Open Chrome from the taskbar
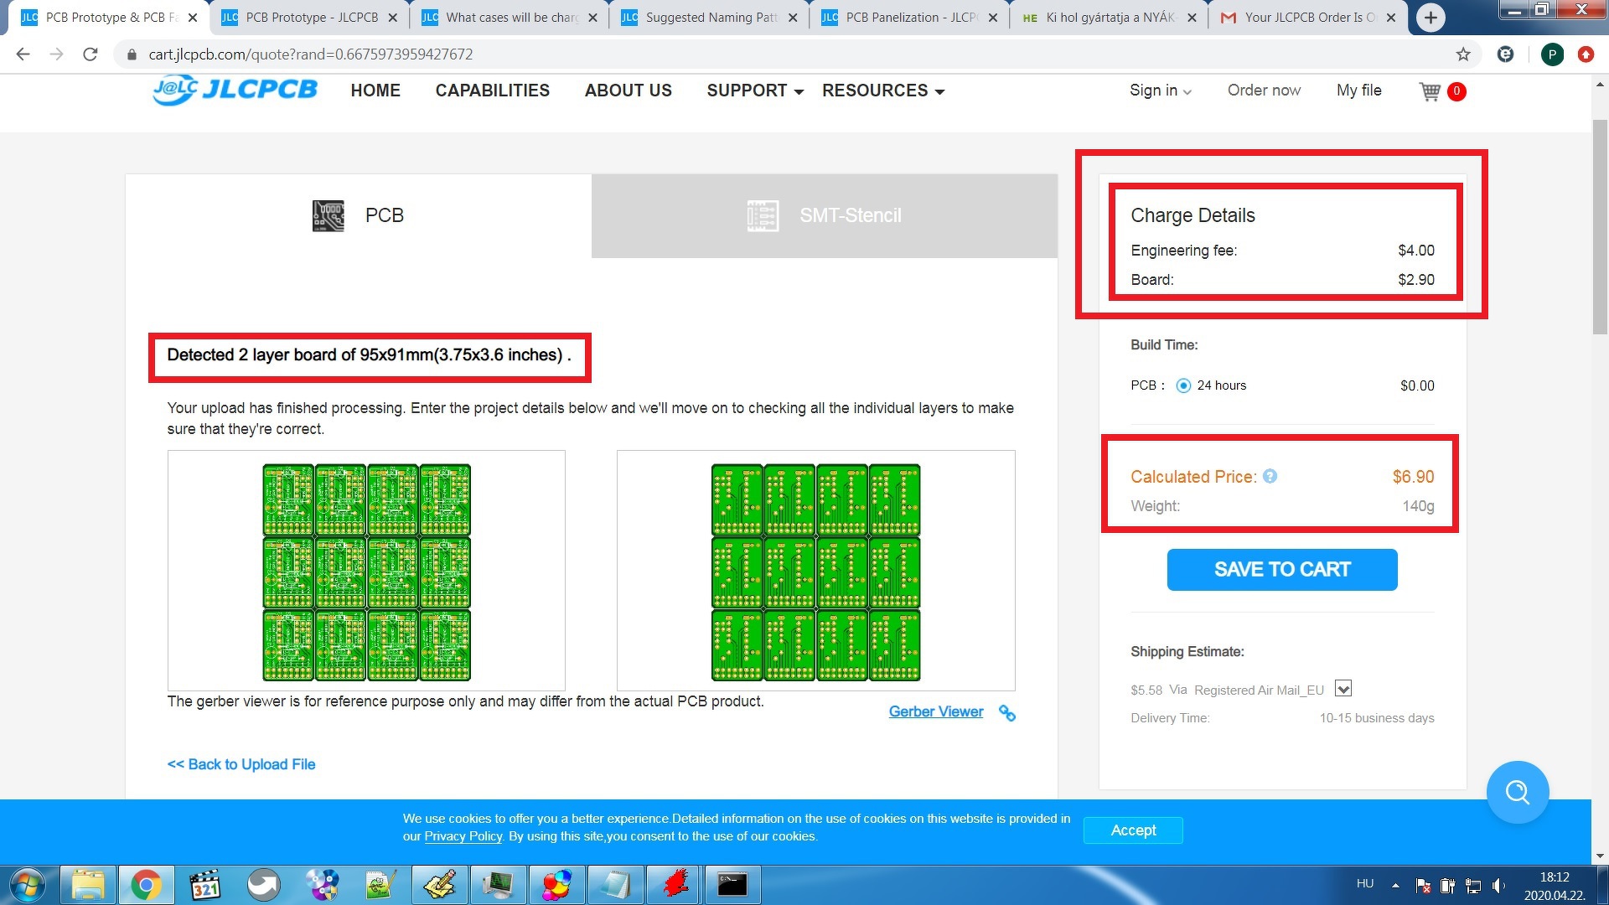Viewport: 1609px width, 905px height. [x=146, y=885]
